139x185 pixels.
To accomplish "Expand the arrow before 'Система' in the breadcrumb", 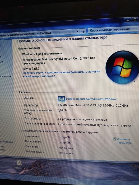I will pyautogui.click(x=37, y=34).
